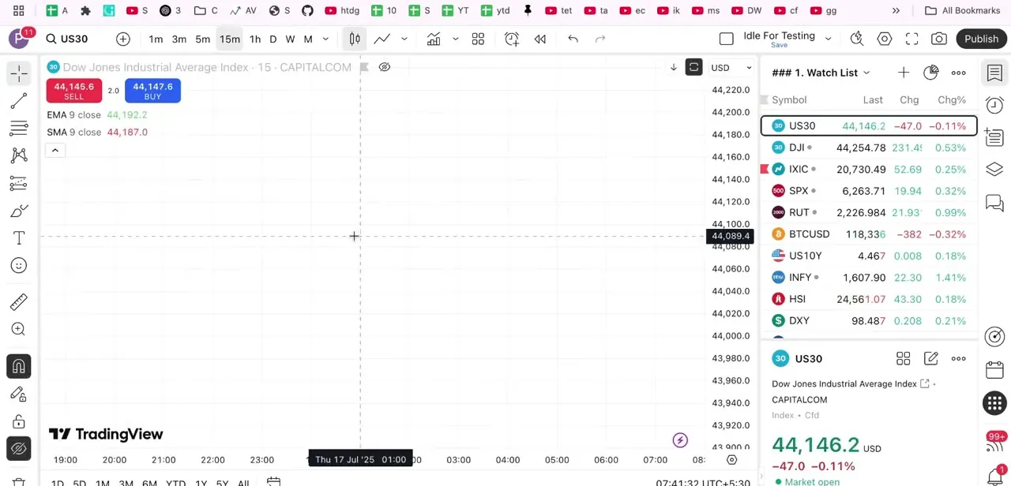Switch to the weekly W timeframe
This screenshot has height=486, width=1011.
pyautogui.click(x=290, y=39)
